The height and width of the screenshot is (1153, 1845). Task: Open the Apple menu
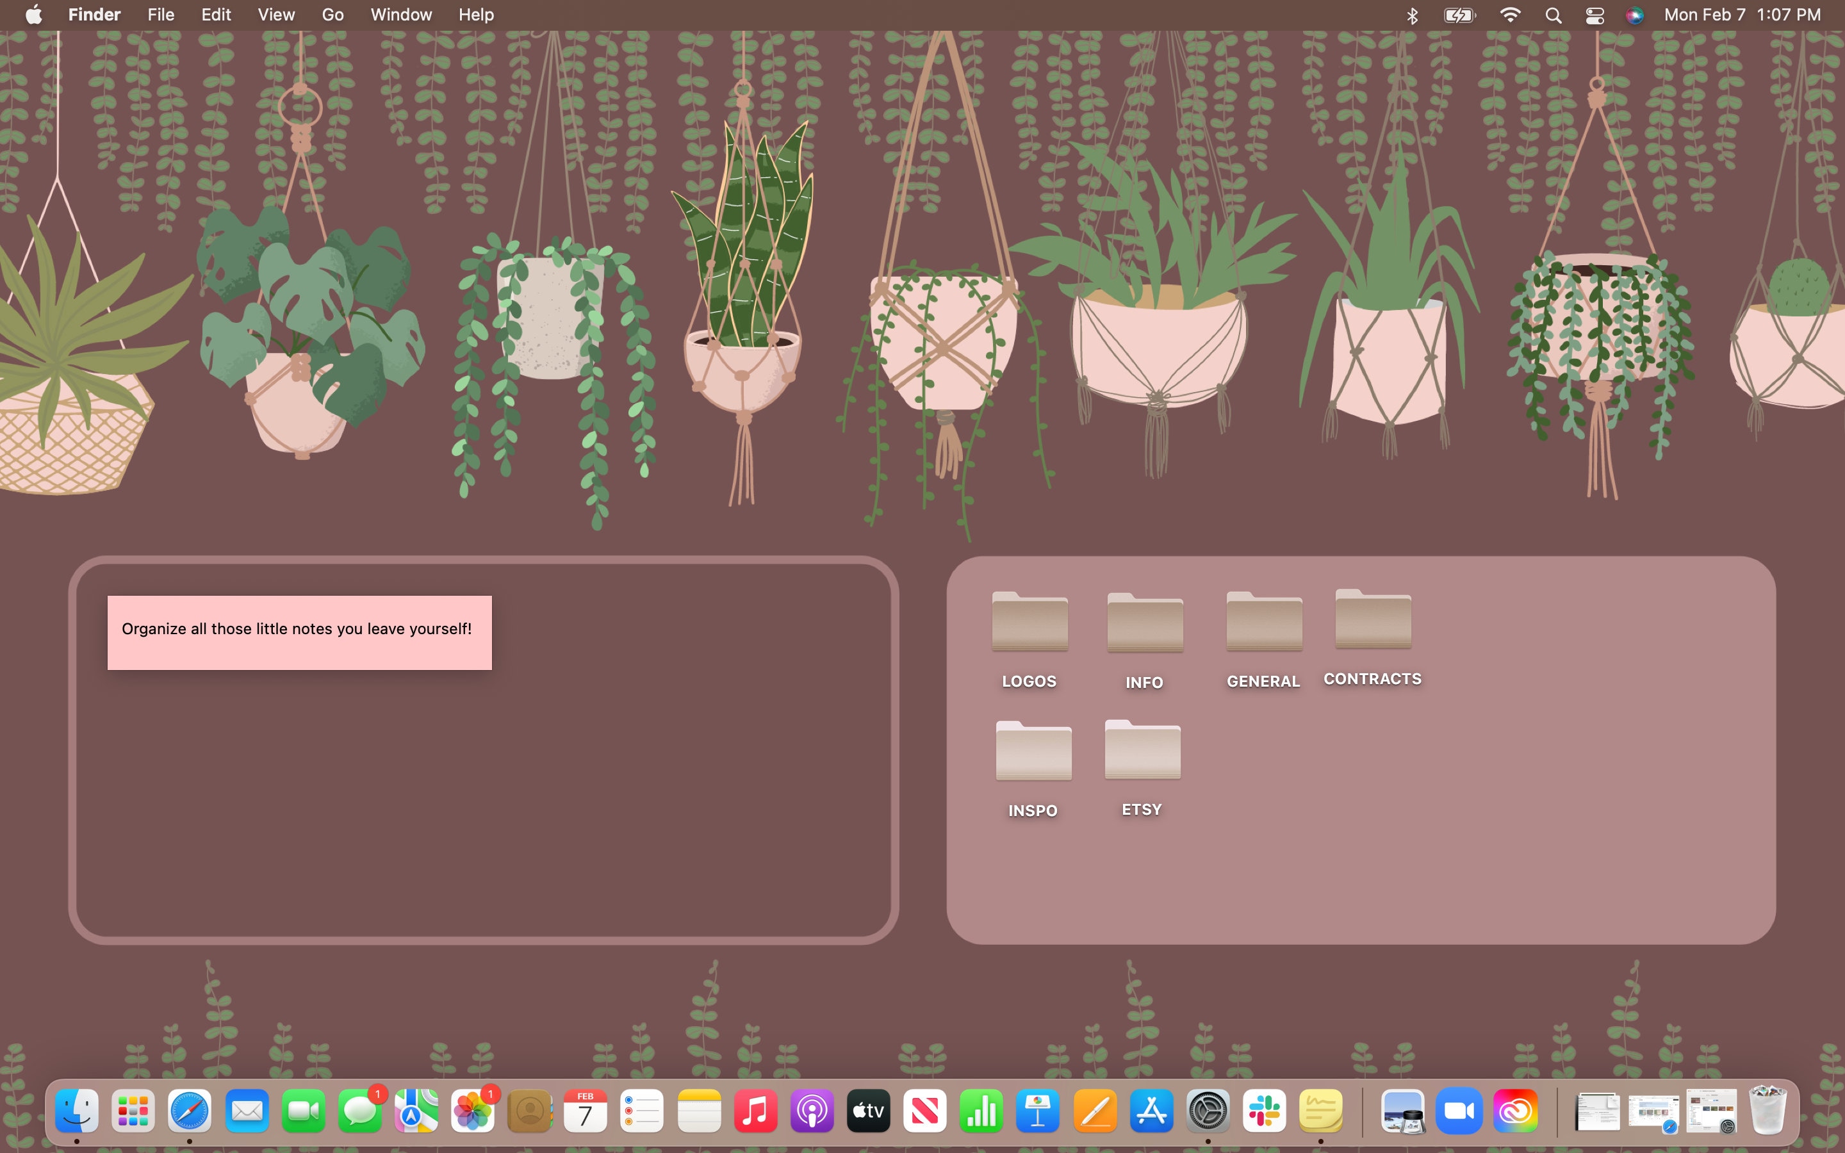point(33,15)
